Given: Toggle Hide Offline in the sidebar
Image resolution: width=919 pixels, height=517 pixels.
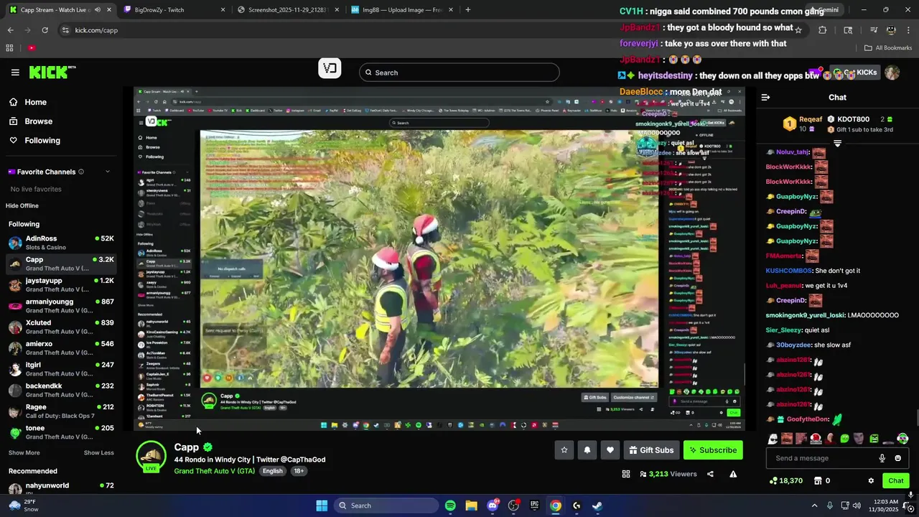Looking at the screenshot, I should coord(22,206).
